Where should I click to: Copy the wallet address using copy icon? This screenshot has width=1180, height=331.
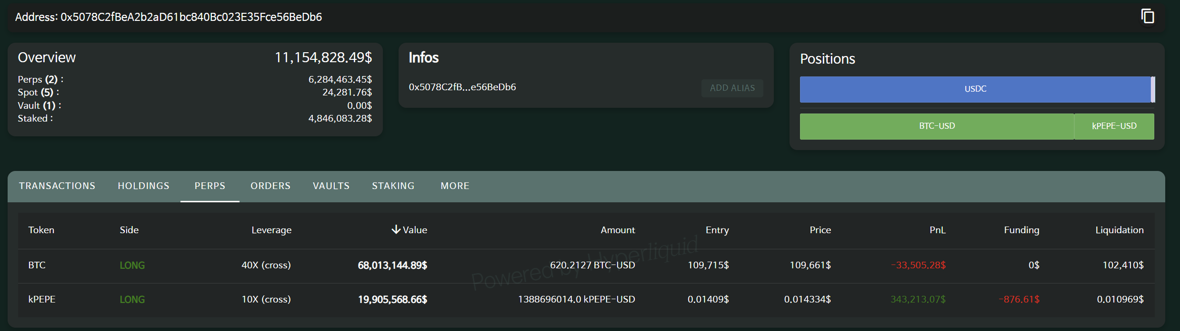pos(1148,16)
